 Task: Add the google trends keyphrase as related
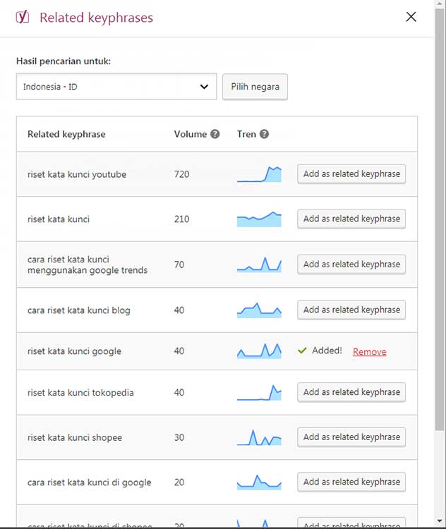(351, 264)
